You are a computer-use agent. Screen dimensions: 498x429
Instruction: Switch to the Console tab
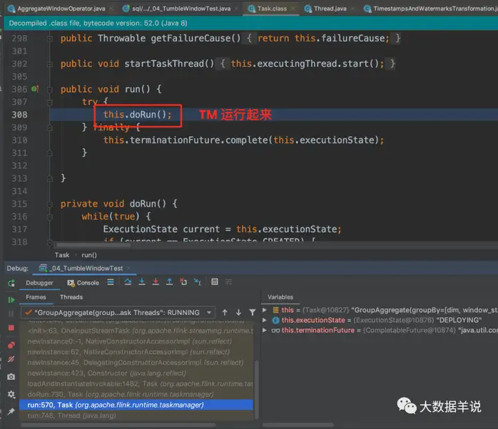[83, 283]
